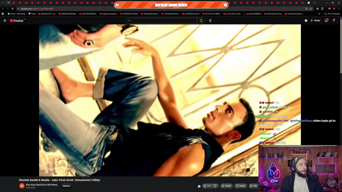Open the YouTube hamburger guide menu
This screenshot has width=342, height=192.
point(5,21)
